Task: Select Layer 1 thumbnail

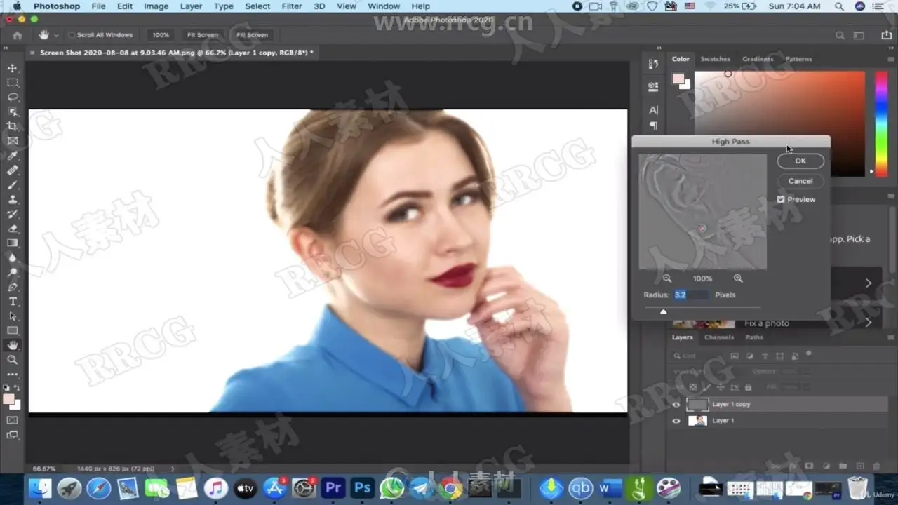Action: [x=697, y=421]
